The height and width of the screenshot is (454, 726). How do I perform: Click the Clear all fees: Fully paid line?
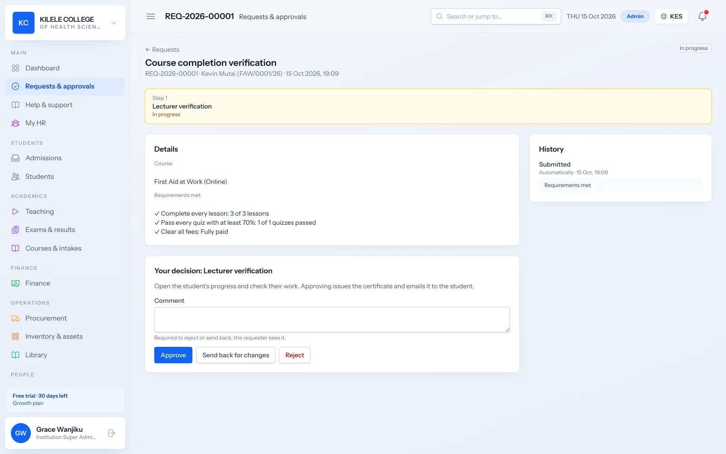click(x=191, y=232)
